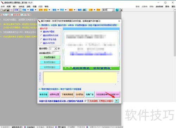176x128 pixels.
Task: Click 只选文字 in the status bar
Action: (x=81, y=127)
